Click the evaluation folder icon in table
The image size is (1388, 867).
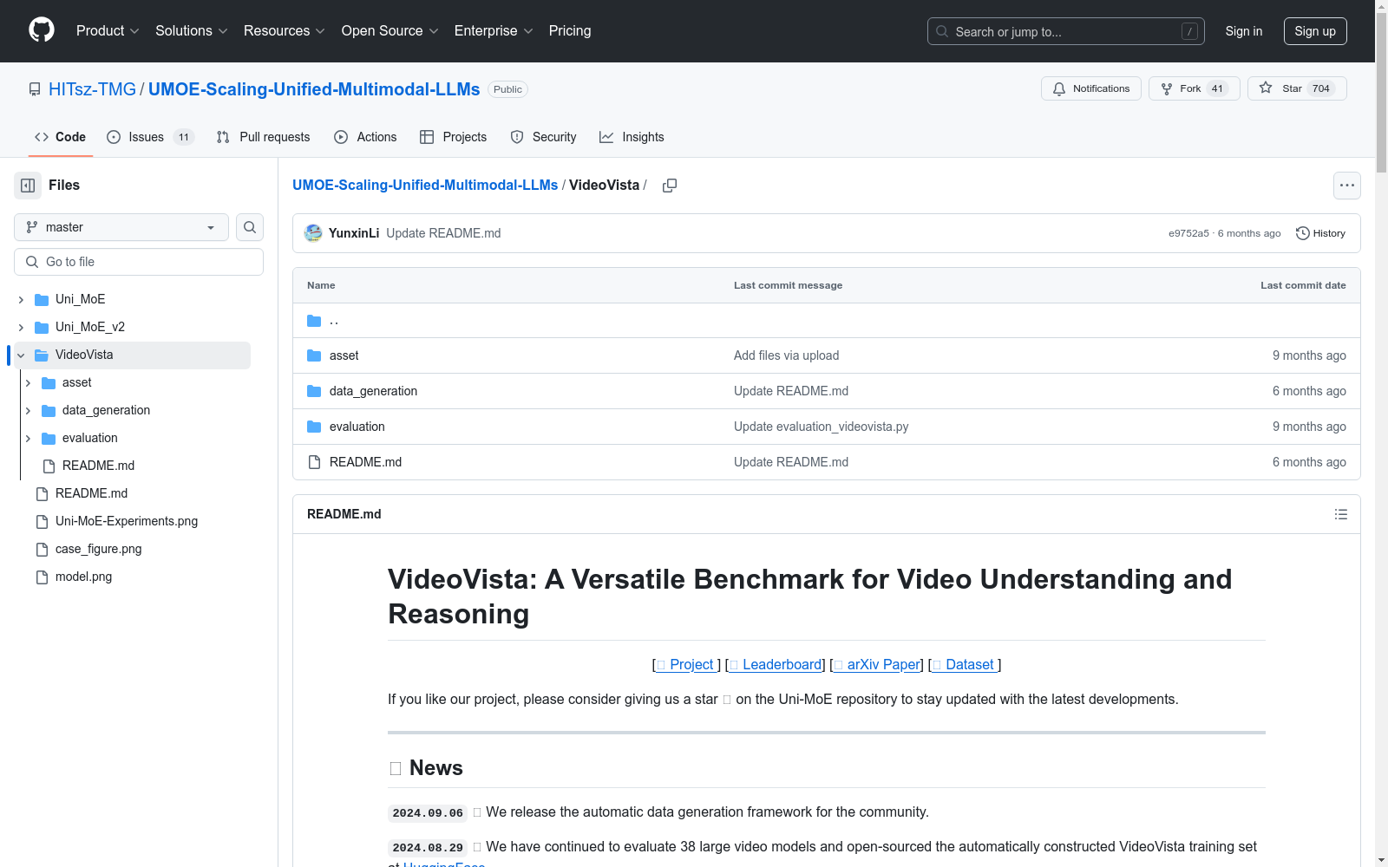tap(314, 427)
